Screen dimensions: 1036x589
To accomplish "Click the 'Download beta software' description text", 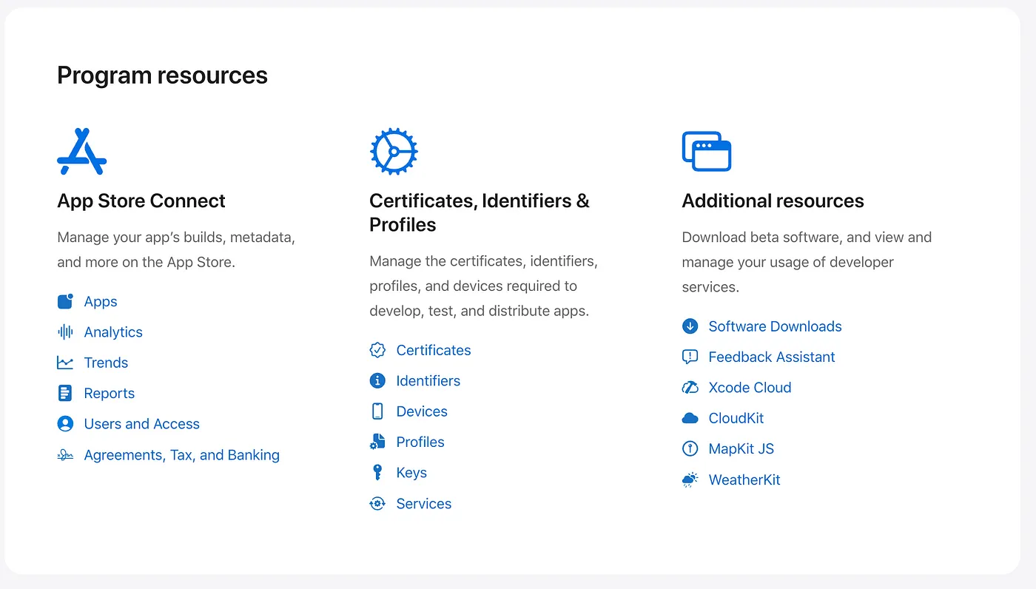I will pyautogui.click(x=807, y=262).
